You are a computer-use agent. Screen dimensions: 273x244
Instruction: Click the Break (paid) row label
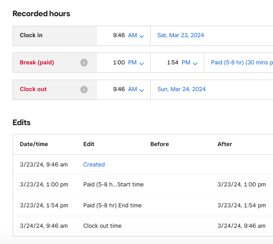pos(37,62)
